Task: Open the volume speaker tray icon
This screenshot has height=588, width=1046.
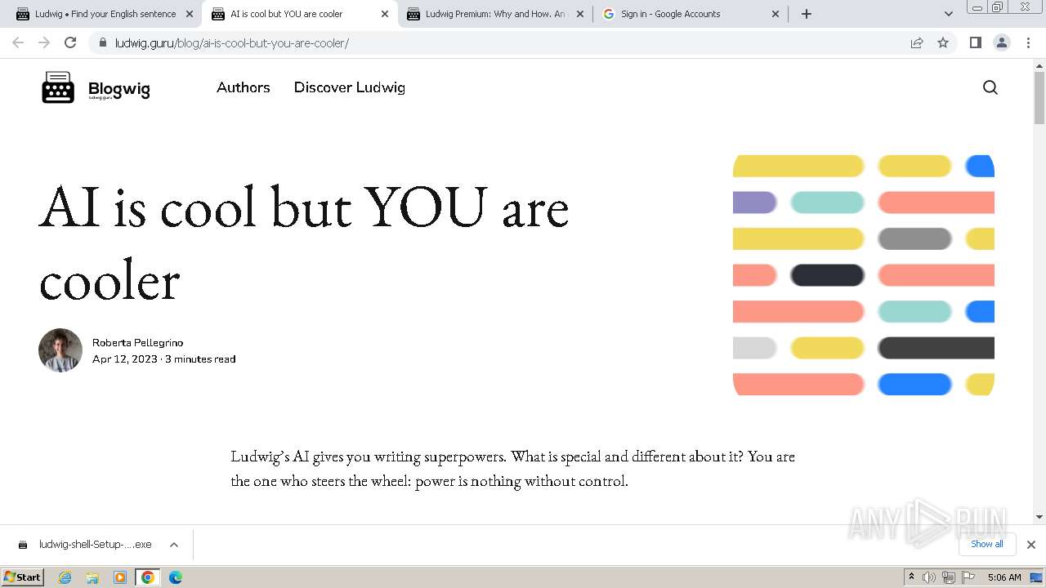Action: [x=929, y=577]
